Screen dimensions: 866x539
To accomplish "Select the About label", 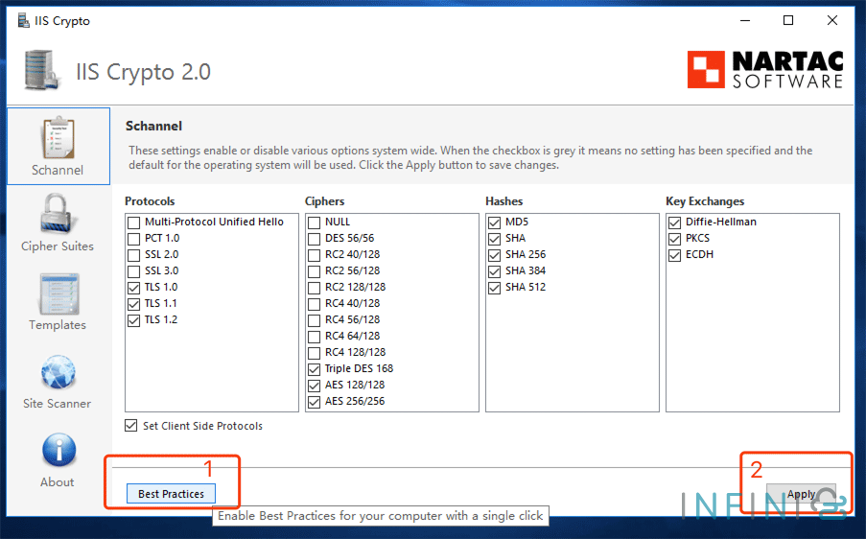I will pos(57,482).
